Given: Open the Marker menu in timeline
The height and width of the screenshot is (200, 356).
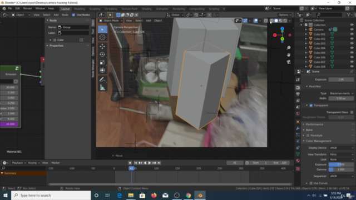Looking at the screenshot, I should pyautogui.click(x=56, y=163).
